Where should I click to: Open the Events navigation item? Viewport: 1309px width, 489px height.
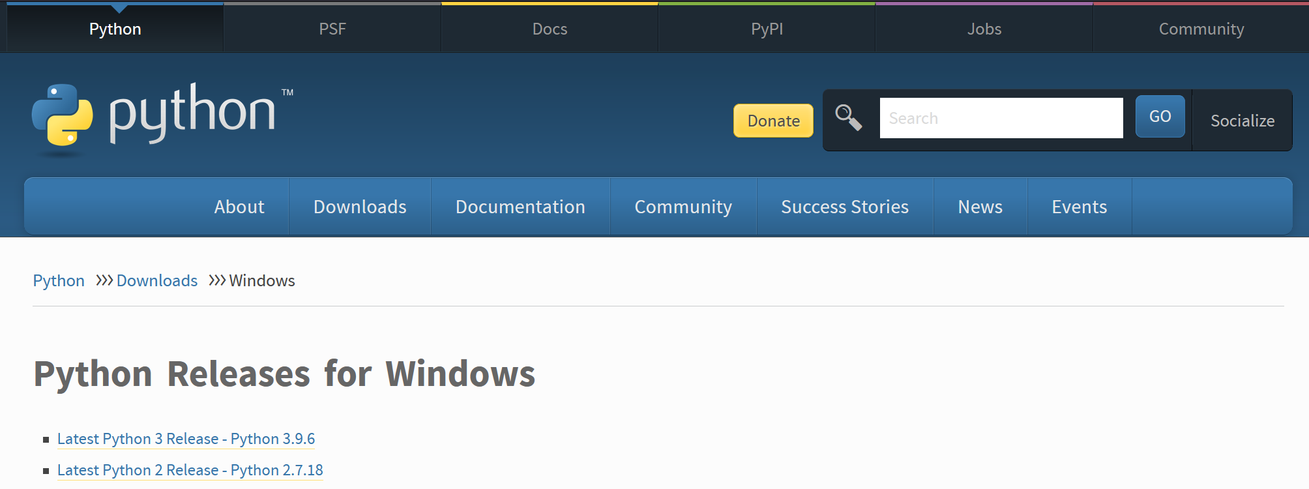point(1079,207)
